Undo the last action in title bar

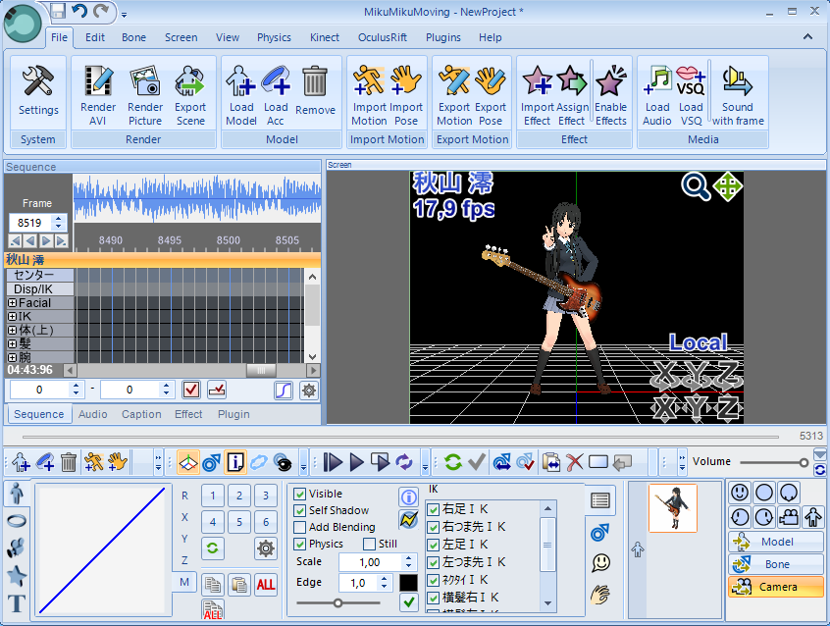79,11
